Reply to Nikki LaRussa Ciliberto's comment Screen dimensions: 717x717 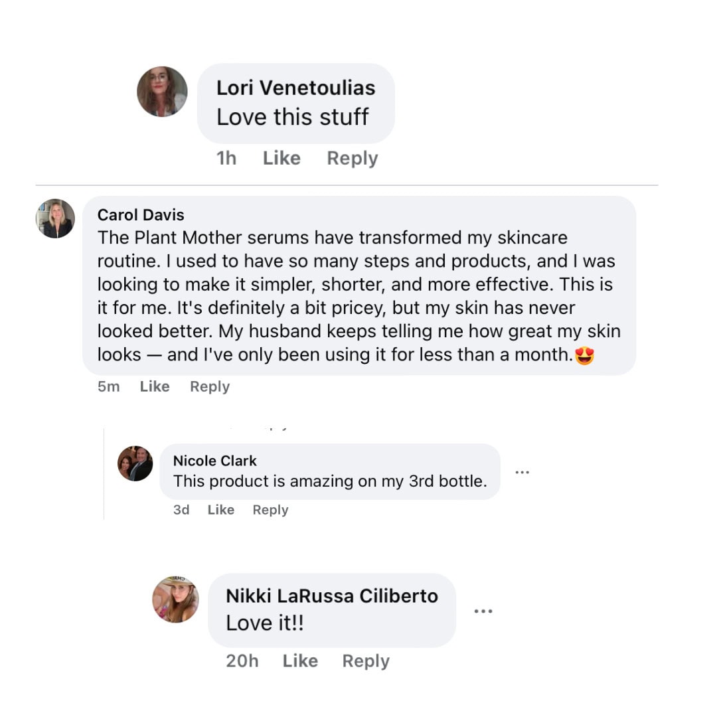coord(365,661)
